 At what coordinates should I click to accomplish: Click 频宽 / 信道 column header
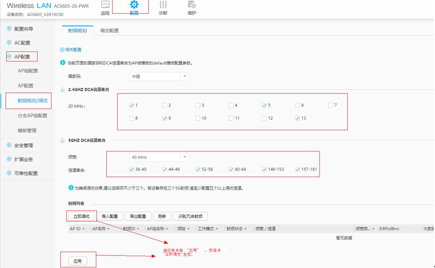[265, 229]
